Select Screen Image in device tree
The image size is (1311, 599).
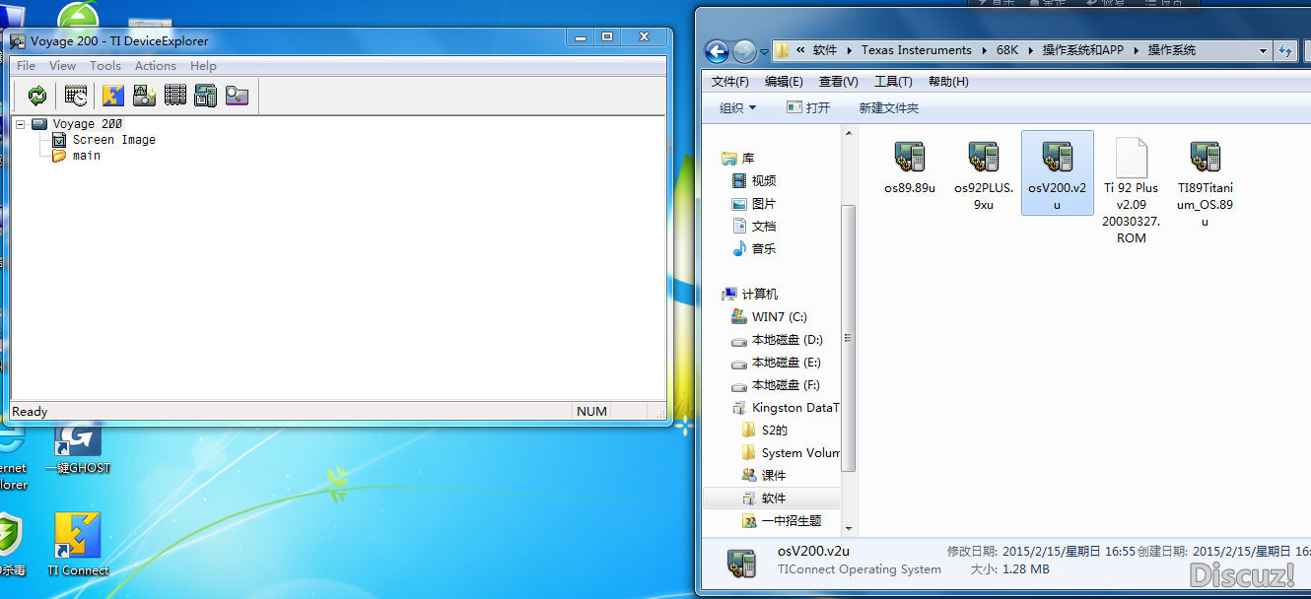tap(113, 140)
